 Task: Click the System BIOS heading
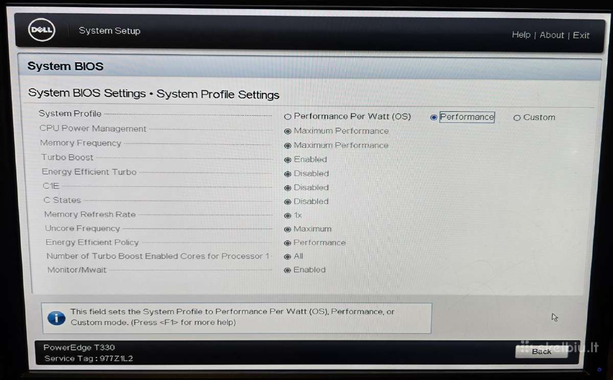[x=65, y=66]
